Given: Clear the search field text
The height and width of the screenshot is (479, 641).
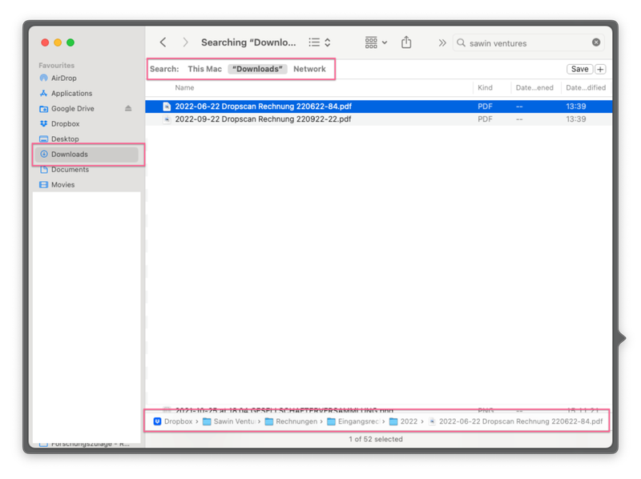Looking at the screenshot, I should point(596,42).
